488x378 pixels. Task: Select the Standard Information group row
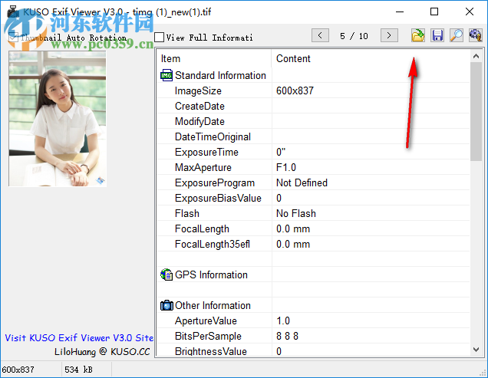[x=314, y=75]
